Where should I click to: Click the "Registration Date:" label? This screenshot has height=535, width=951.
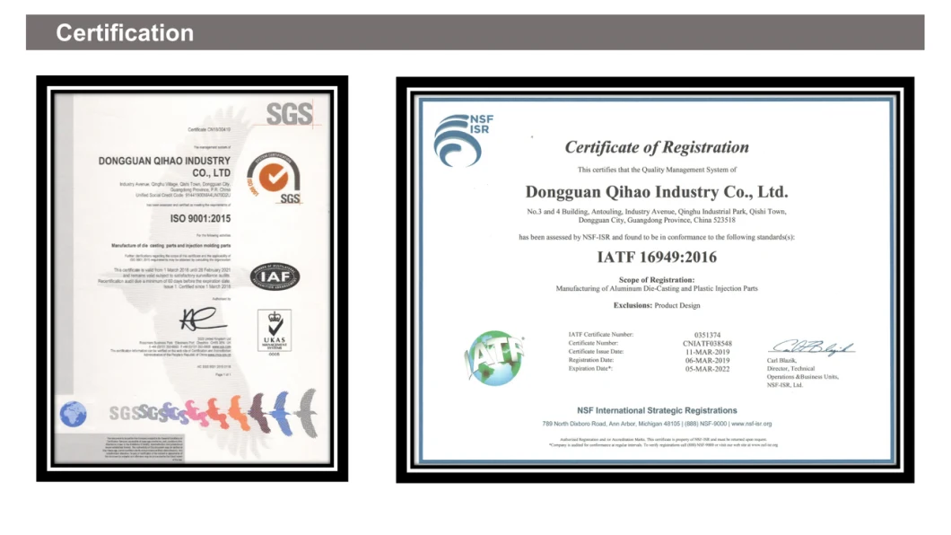(590, 360)
